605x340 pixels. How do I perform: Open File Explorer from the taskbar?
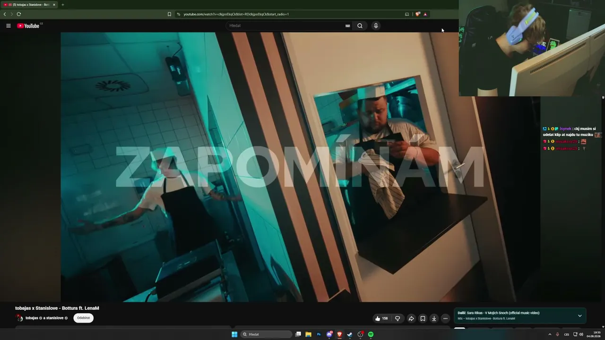pos(308,334)
